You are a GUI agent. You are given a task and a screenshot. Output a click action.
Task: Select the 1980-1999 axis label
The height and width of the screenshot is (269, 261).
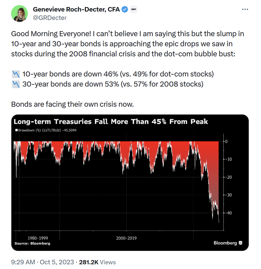click(x=37, y=238)
